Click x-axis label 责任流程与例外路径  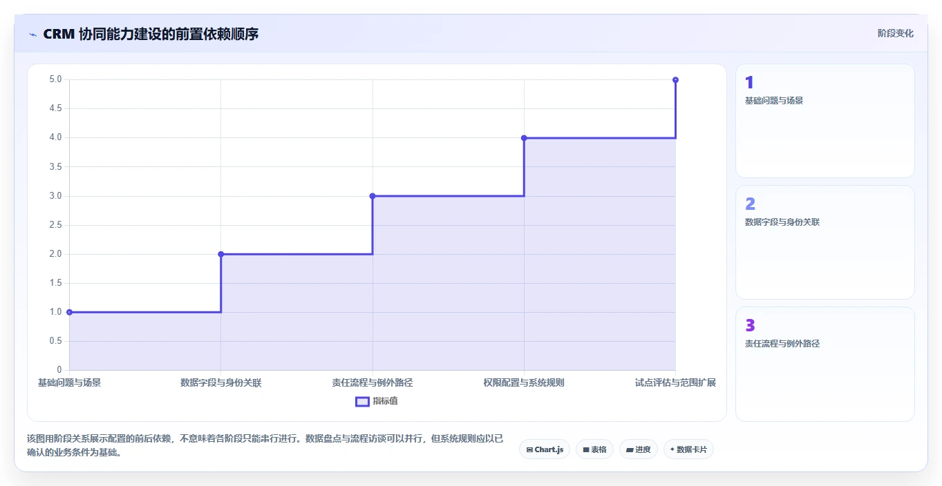tap(373, 382)
